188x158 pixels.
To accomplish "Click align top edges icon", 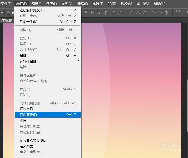I will [x=85, y=12].
